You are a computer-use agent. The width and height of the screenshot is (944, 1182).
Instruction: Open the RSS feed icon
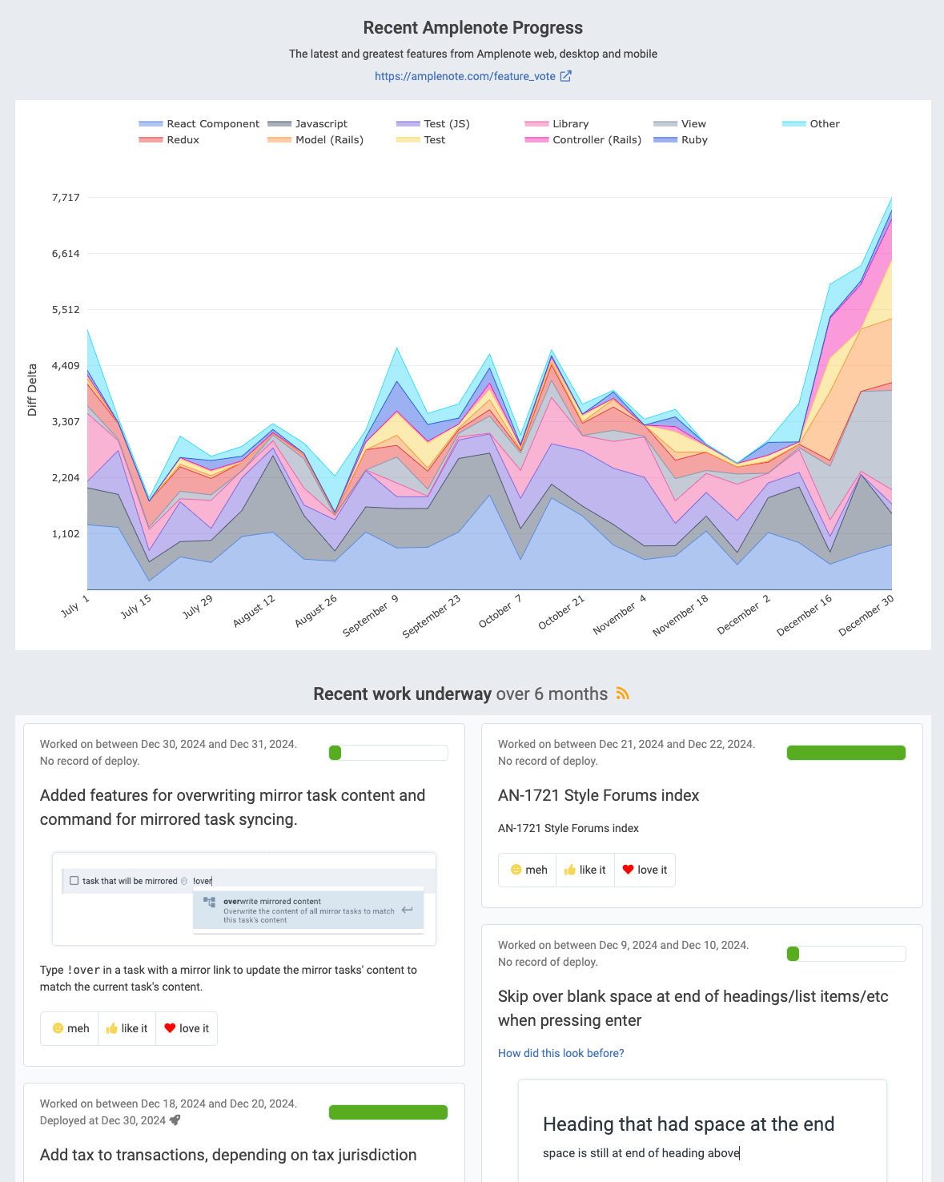tap(622, 694)
